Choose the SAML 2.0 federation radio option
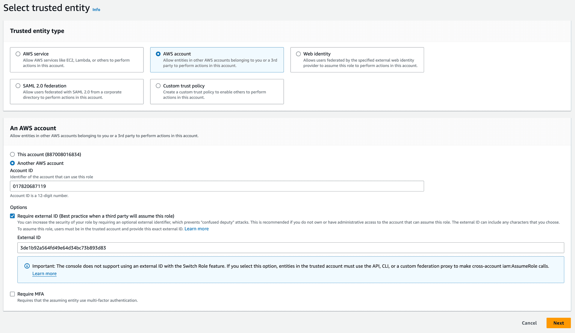This screenshot has width=575, height=333. coord(18,86)
